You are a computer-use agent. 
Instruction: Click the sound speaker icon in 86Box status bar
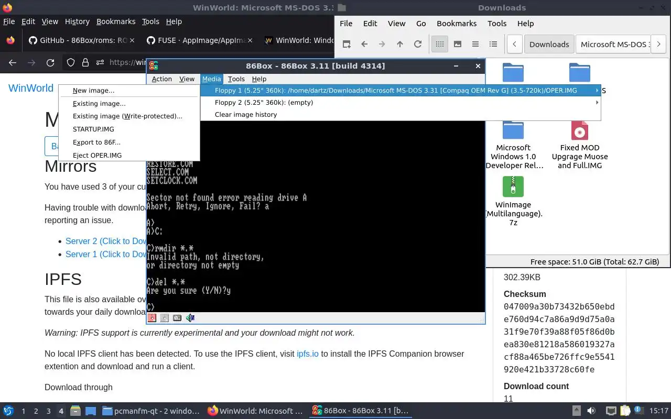[190, 318]
